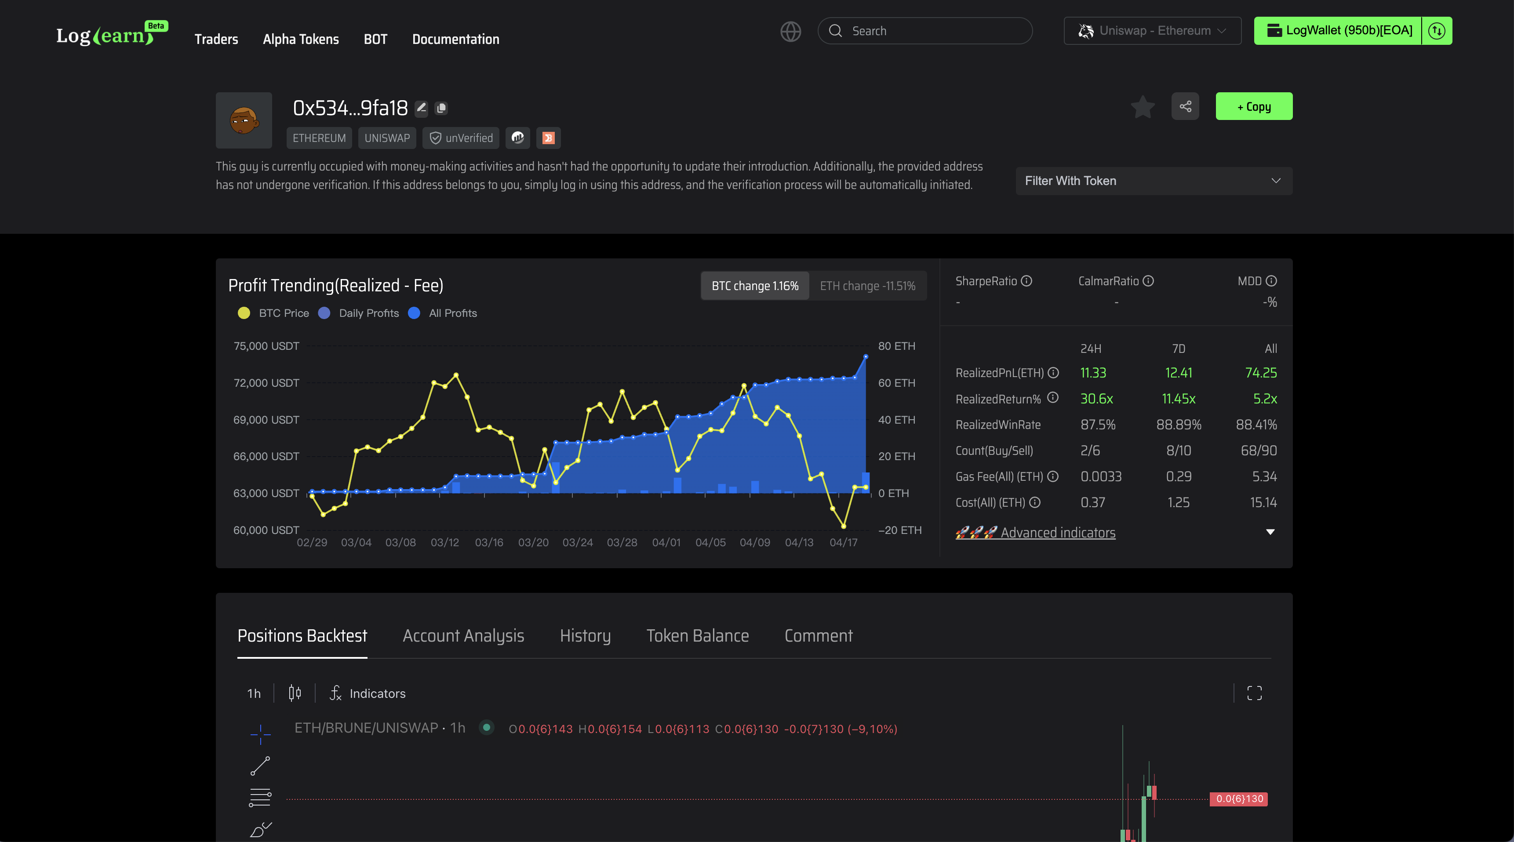This screenshot has height=842, width=1514.
Task: Open the Uniswap - Ethereum dropdown
Action: [1153, 31]
